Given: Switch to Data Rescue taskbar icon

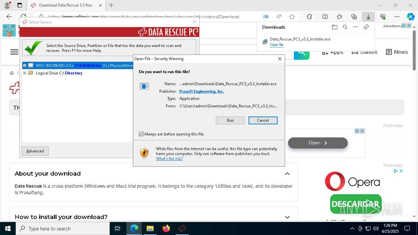Looking at the screenshot, I should [182, 228].
